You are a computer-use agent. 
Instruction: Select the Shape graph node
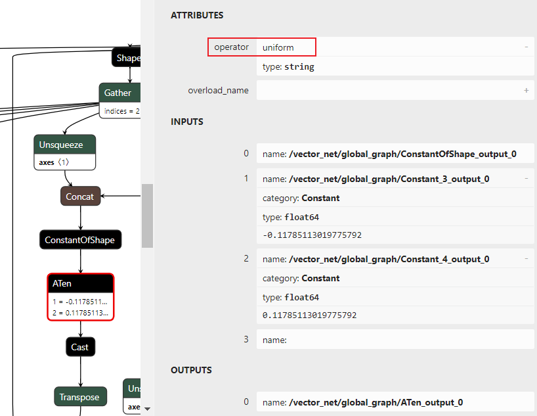point(127,58)
